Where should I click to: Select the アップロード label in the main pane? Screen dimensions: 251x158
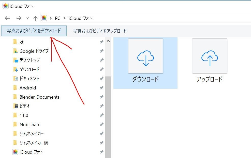click(x=210, y=79)
